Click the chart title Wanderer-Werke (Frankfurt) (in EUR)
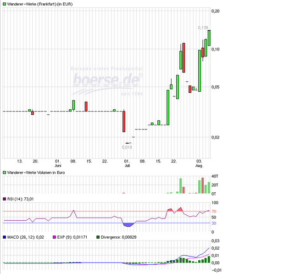 pyautogui.click(x=40, y=4)
